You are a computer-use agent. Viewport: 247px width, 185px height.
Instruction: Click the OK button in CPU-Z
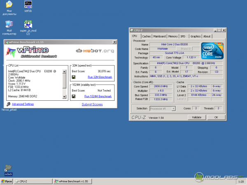(216, 117)
